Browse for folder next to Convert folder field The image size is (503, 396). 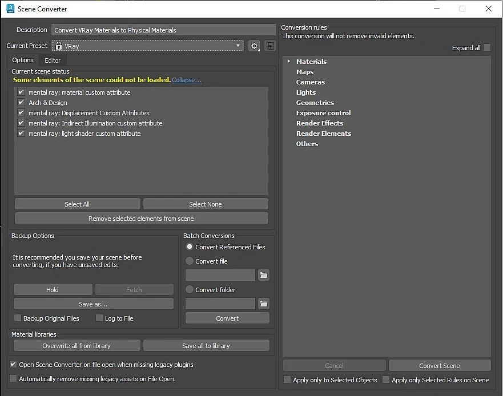264,304
